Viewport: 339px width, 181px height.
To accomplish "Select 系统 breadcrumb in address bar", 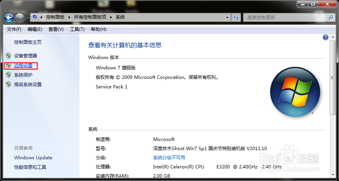I will coord(120,17).
